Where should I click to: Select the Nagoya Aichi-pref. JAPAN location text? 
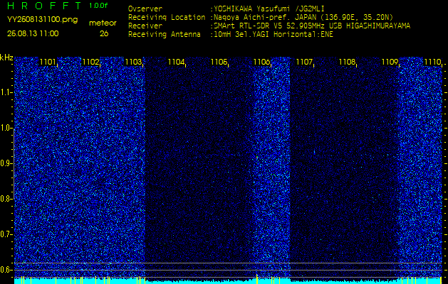(x=303, y=17)
